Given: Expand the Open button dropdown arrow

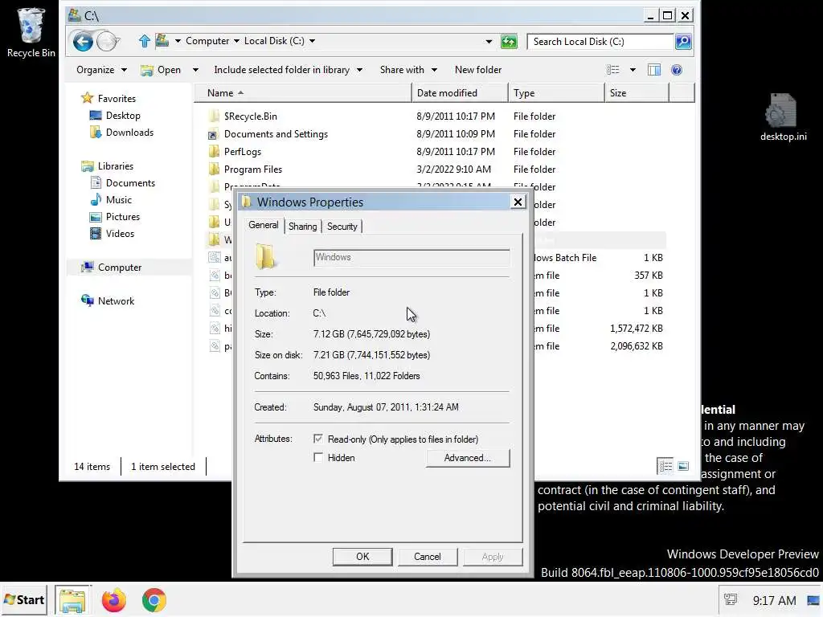Looking at the screenshot, I should point(195,70).
